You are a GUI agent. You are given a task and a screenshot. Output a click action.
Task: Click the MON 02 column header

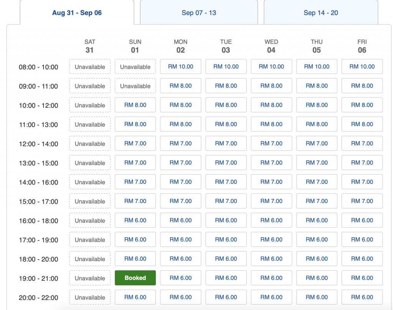(180, 46)
